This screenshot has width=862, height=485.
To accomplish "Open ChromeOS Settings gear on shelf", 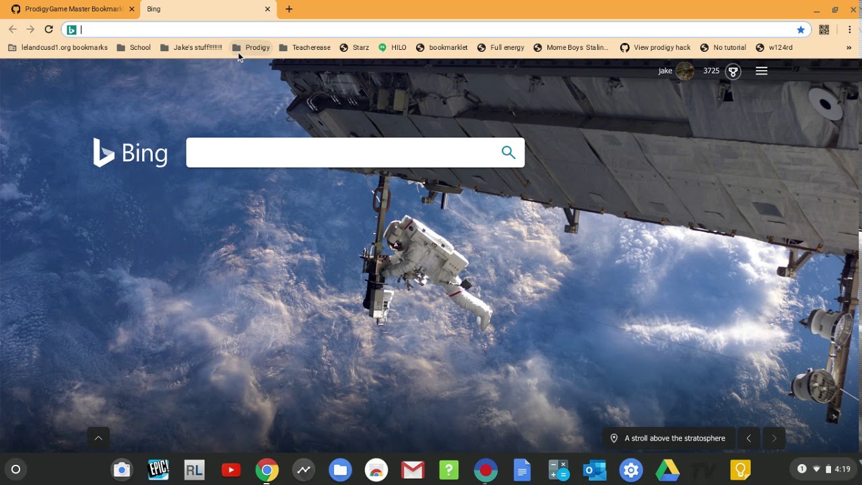I will (x=631, y=470).
